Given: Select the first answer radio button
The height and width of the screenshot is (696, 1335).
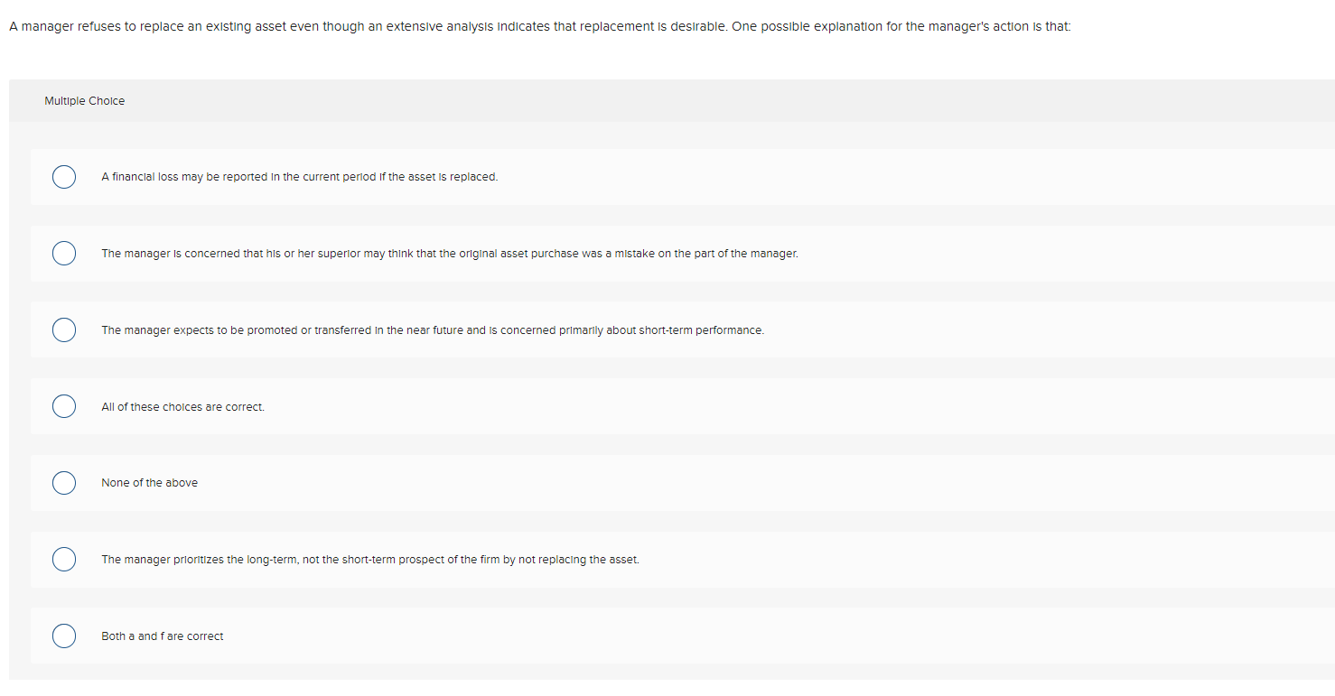Looking at the screenshot, I should click(63, 176).
